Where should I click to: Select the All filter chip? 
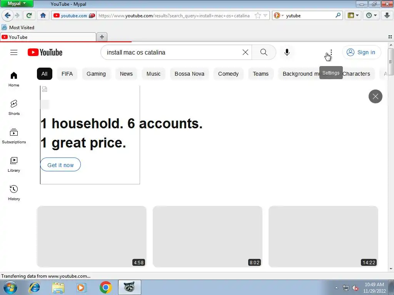pyautogui.click(x=45, y=74)
